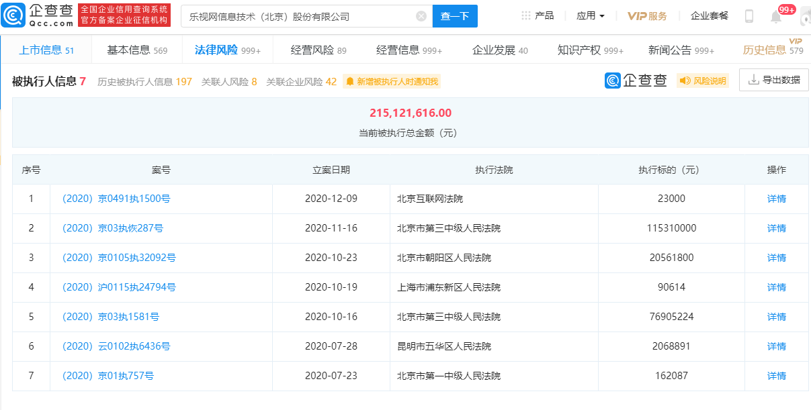
Task: Go to the 知识产权 tab
Action: (x=590, y=50)
